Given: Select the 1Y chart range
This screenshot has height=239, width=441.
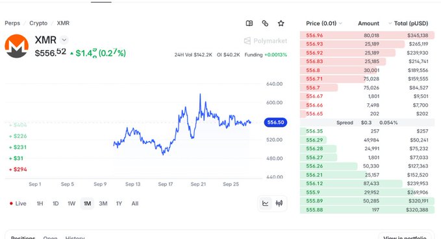Looking at the screenshot, I should tap(119, 203).
